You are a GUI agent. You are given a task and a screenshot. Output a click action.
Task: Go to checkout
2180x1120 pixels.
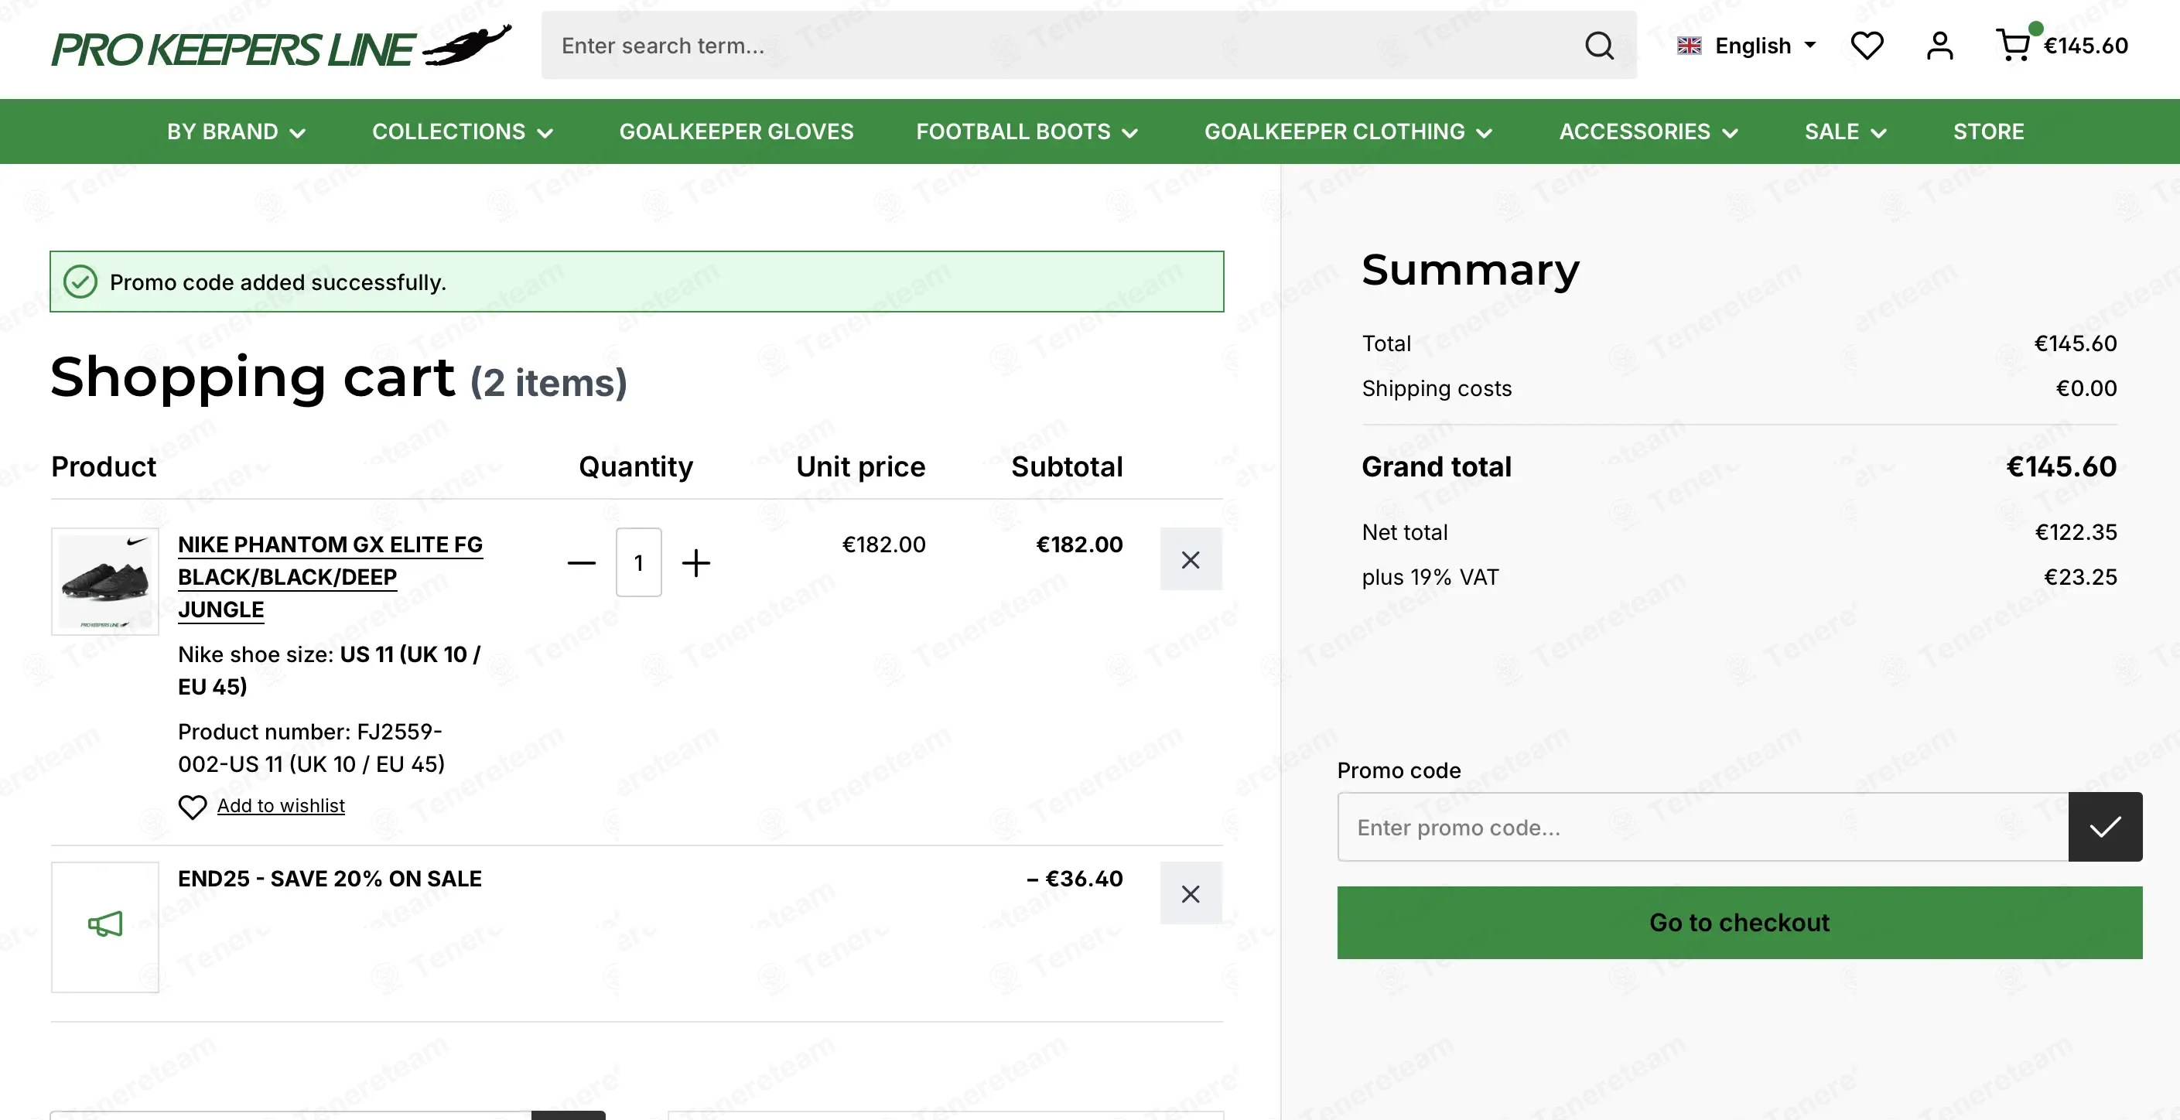point(1739,922)
